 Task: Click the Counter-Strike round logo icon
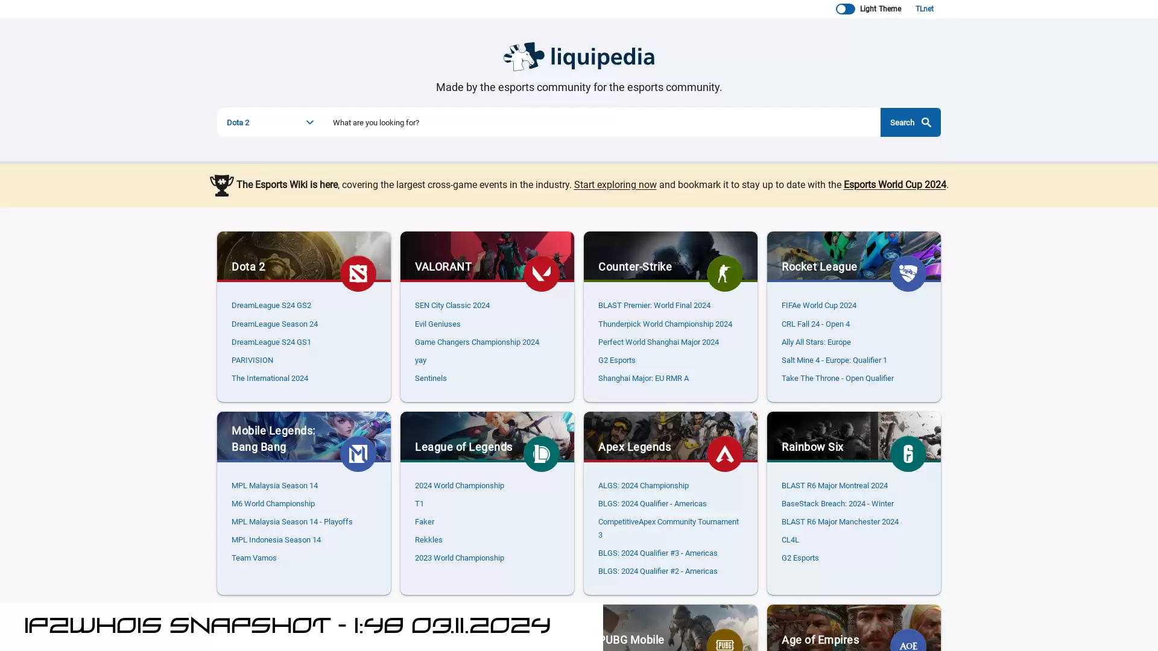[x=724, y=274]
